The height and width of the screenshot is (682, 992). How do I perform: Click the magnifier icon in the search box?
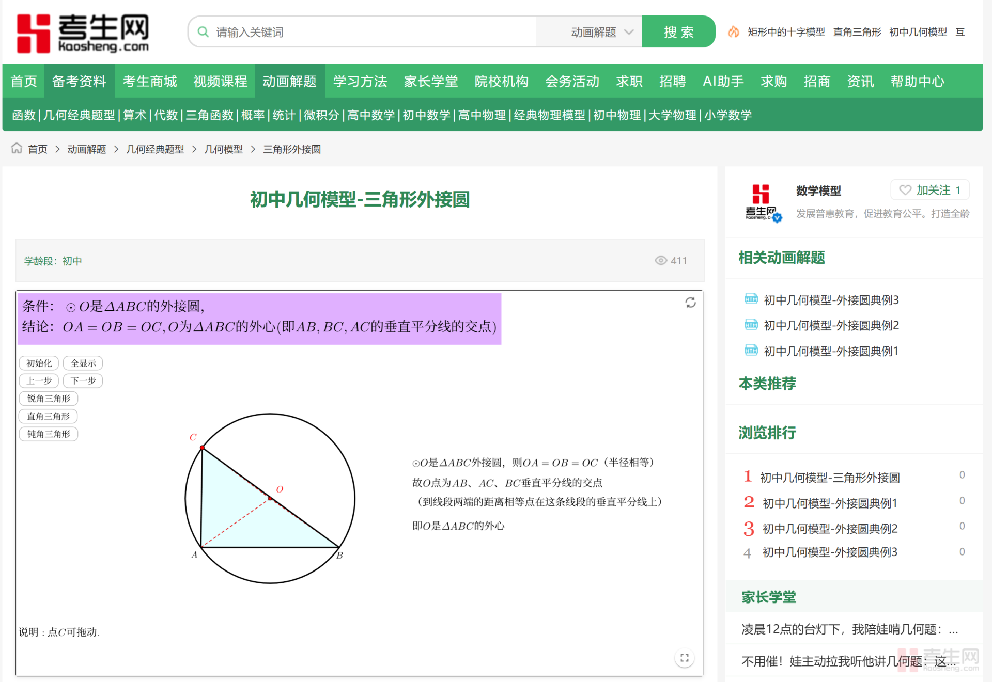tap(203, 32)
